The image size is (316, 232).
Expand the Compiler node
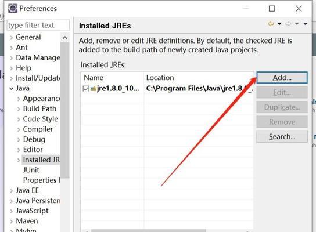19,129
